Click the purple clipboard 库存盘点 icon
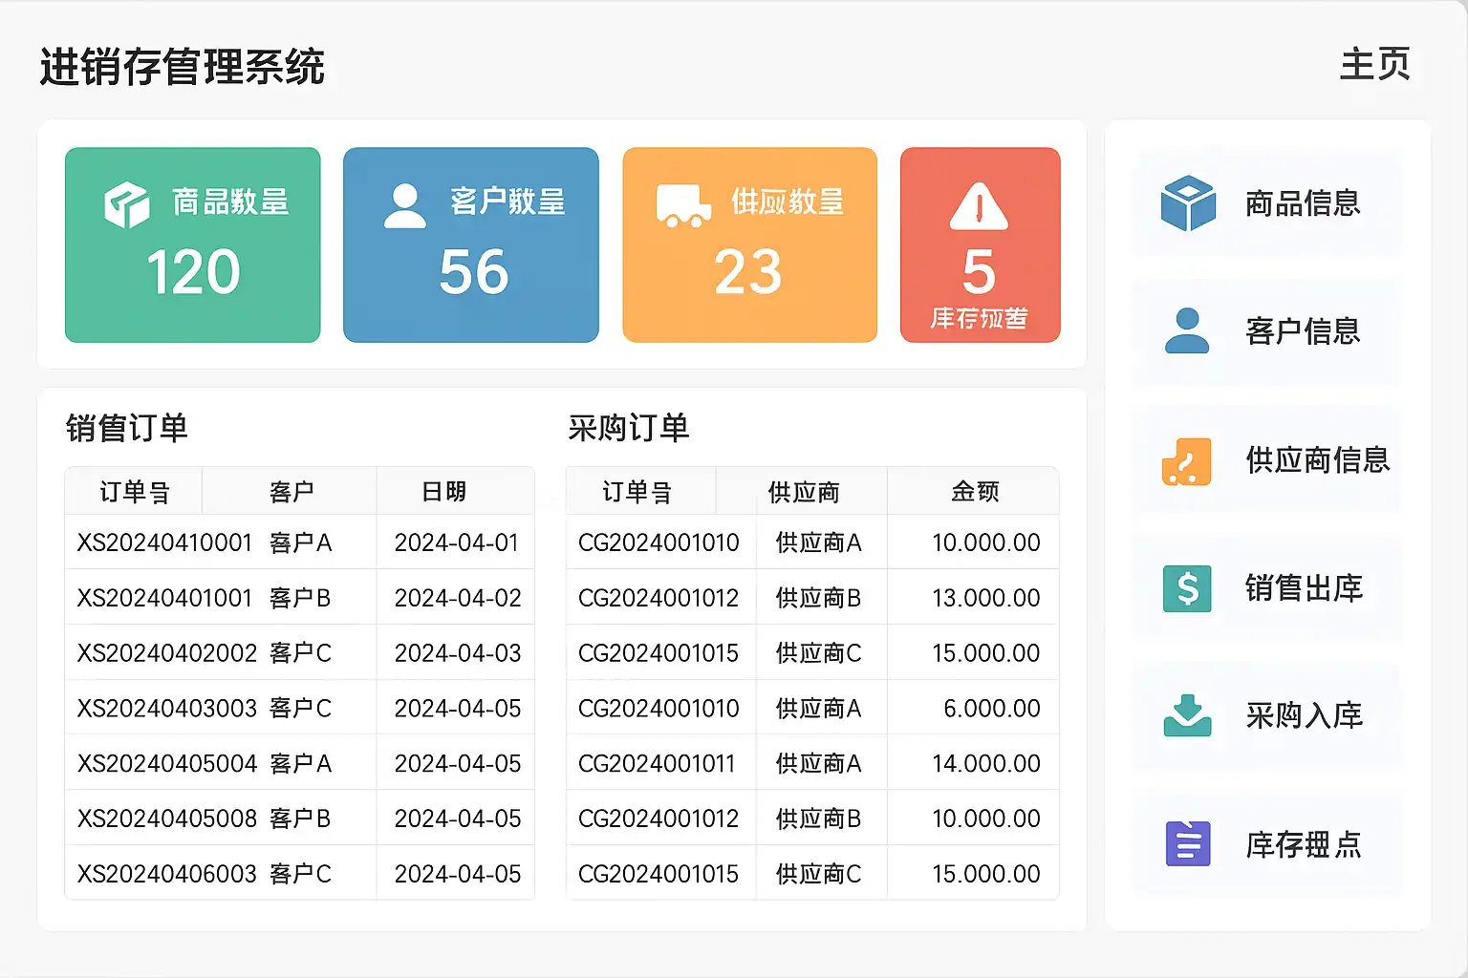 pos(1187,844)
